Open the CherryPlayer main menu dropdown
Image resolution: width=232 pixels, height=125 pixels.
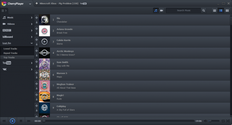click(30, 4)
